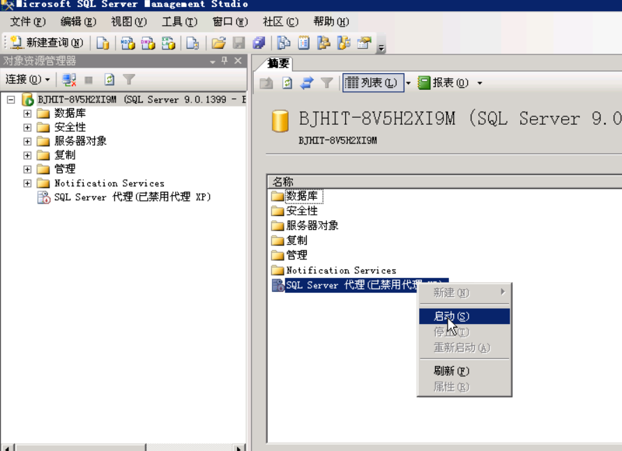Open dropdown arrow next to 列表 button
Viewport: 622px width, 451px height.
coord(408,83)
